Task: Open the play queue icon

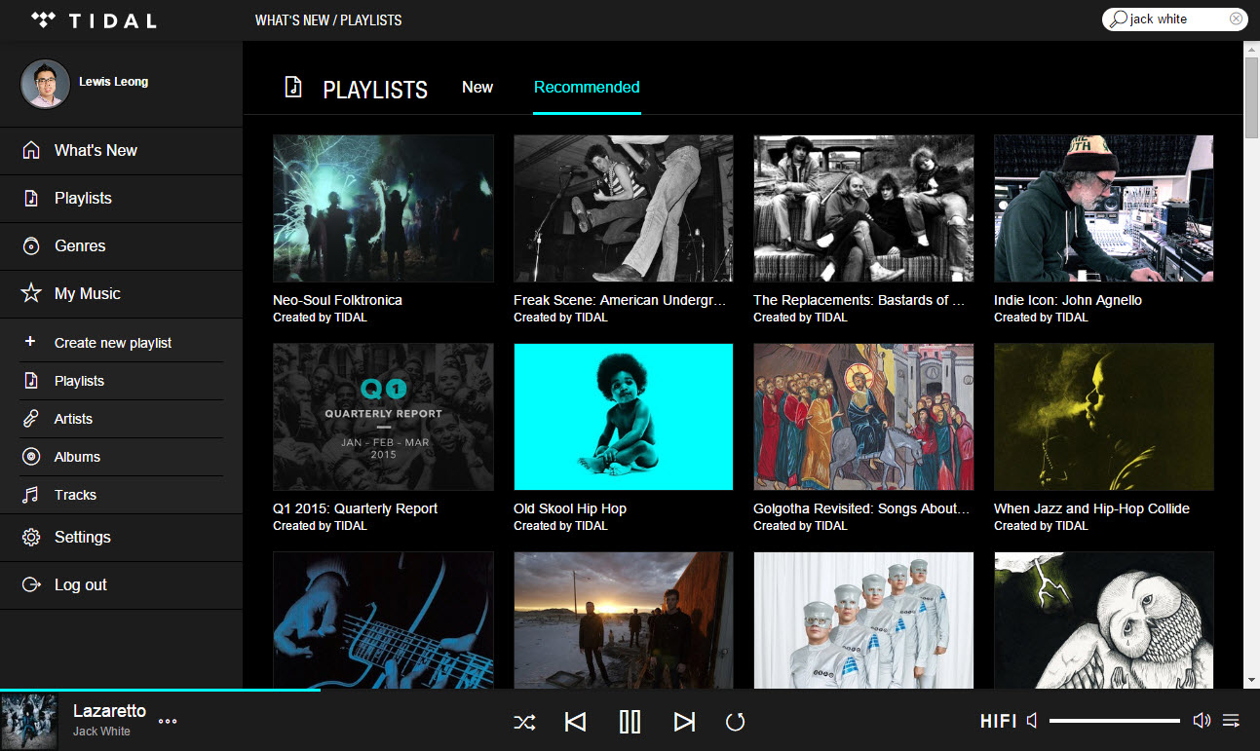Action: (x=1231, y=721)
